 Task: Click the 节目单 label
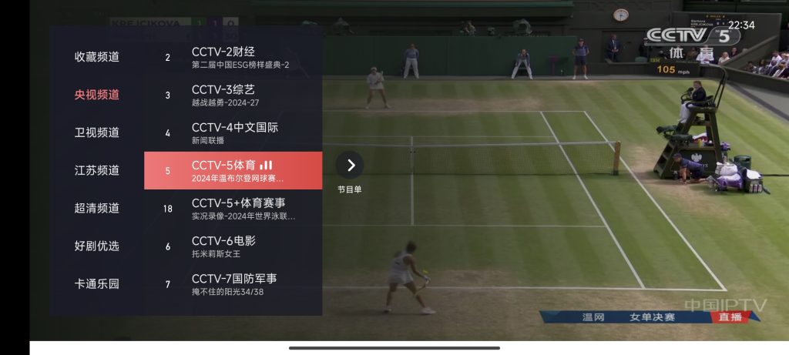point(350,189)
